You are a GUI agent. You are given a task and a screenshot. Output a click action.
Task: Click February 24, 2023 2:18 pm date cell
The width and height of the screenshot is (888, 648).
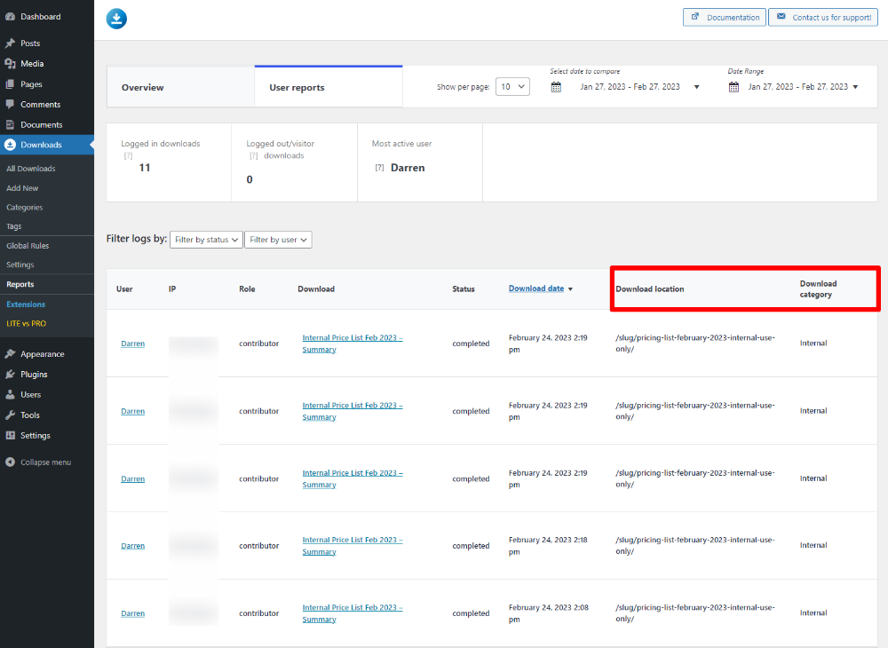(x=548, y=546)
